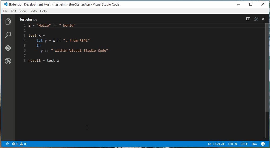Click the git sync icon in the status bar
The image size is (270, 148).
7,144
